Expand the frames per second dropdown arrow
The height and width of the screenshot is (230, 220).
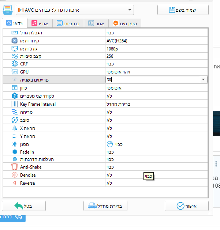(204, 80)
